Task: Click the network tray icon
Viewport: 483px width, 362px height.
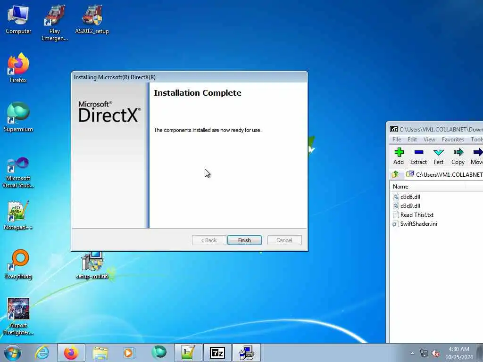Action: pos(424,354)
